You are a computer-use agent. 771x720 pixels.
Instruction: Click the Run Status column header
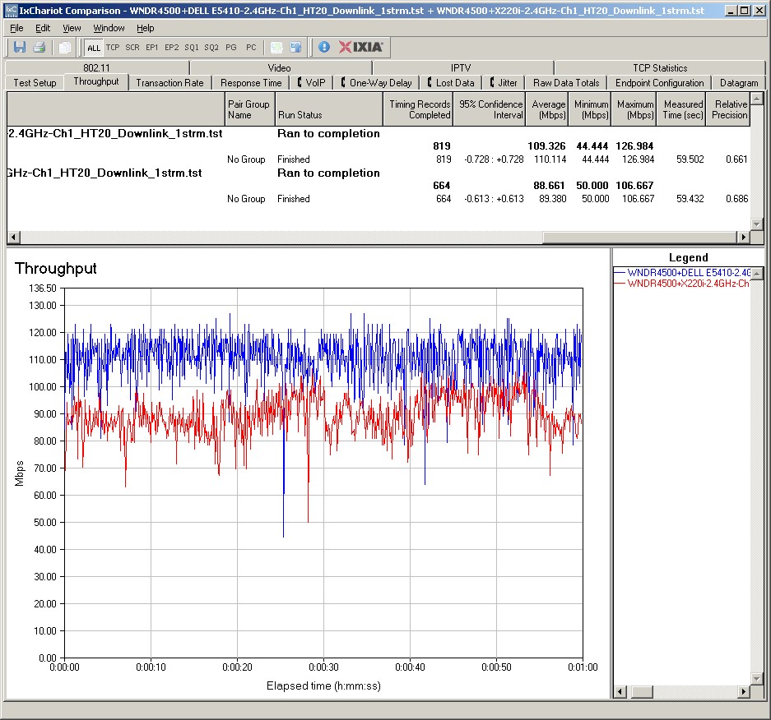point(328,109)
